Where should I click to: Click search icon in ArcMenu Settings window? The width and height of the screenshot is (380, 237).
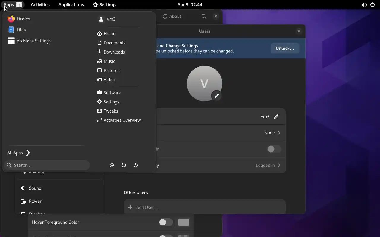[x=204, y=16]
